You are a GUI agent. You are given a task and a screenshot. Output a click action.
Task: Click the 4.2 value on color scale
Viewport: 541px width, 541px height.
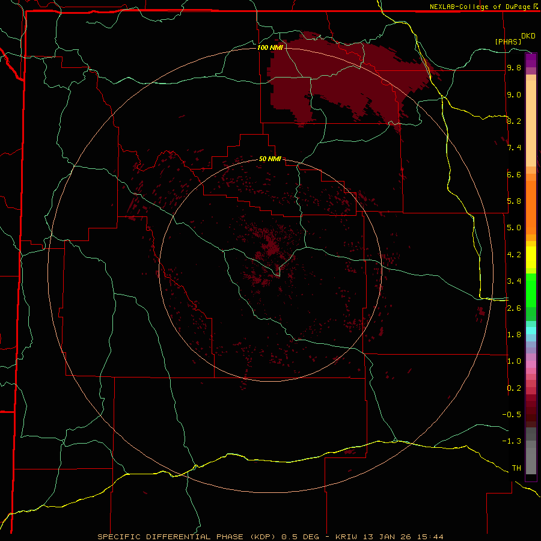pos(514,255)
